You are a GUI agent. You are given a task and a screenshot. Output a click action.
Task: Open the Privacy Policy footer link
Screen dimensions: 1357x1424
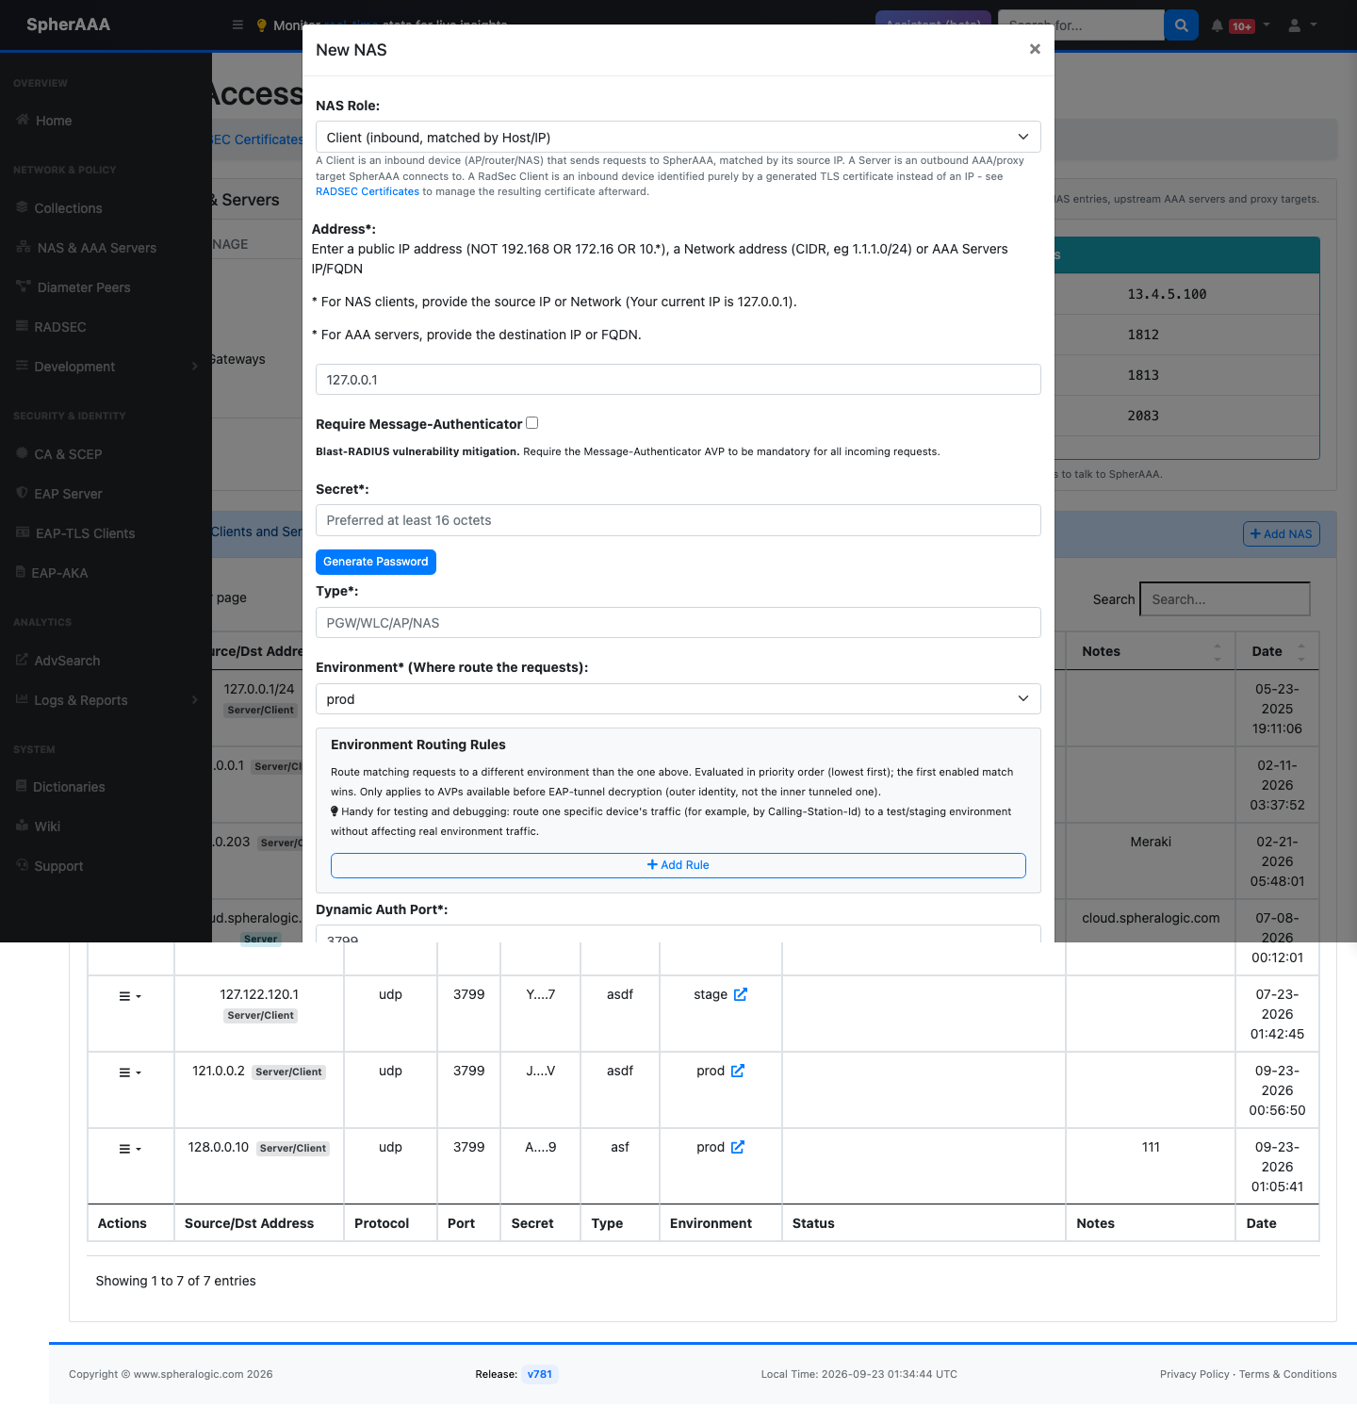coord(1195,1374)
